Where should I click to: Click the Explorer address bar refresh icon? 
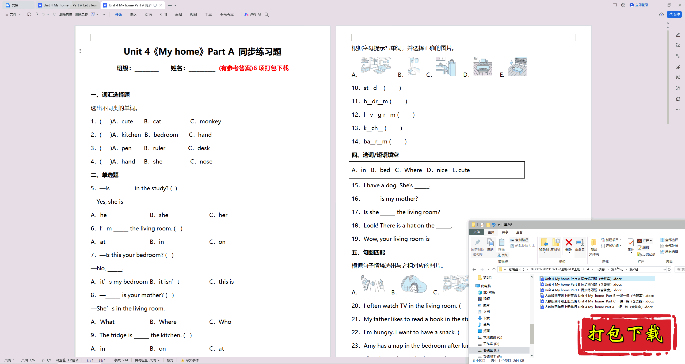point(669,269)
